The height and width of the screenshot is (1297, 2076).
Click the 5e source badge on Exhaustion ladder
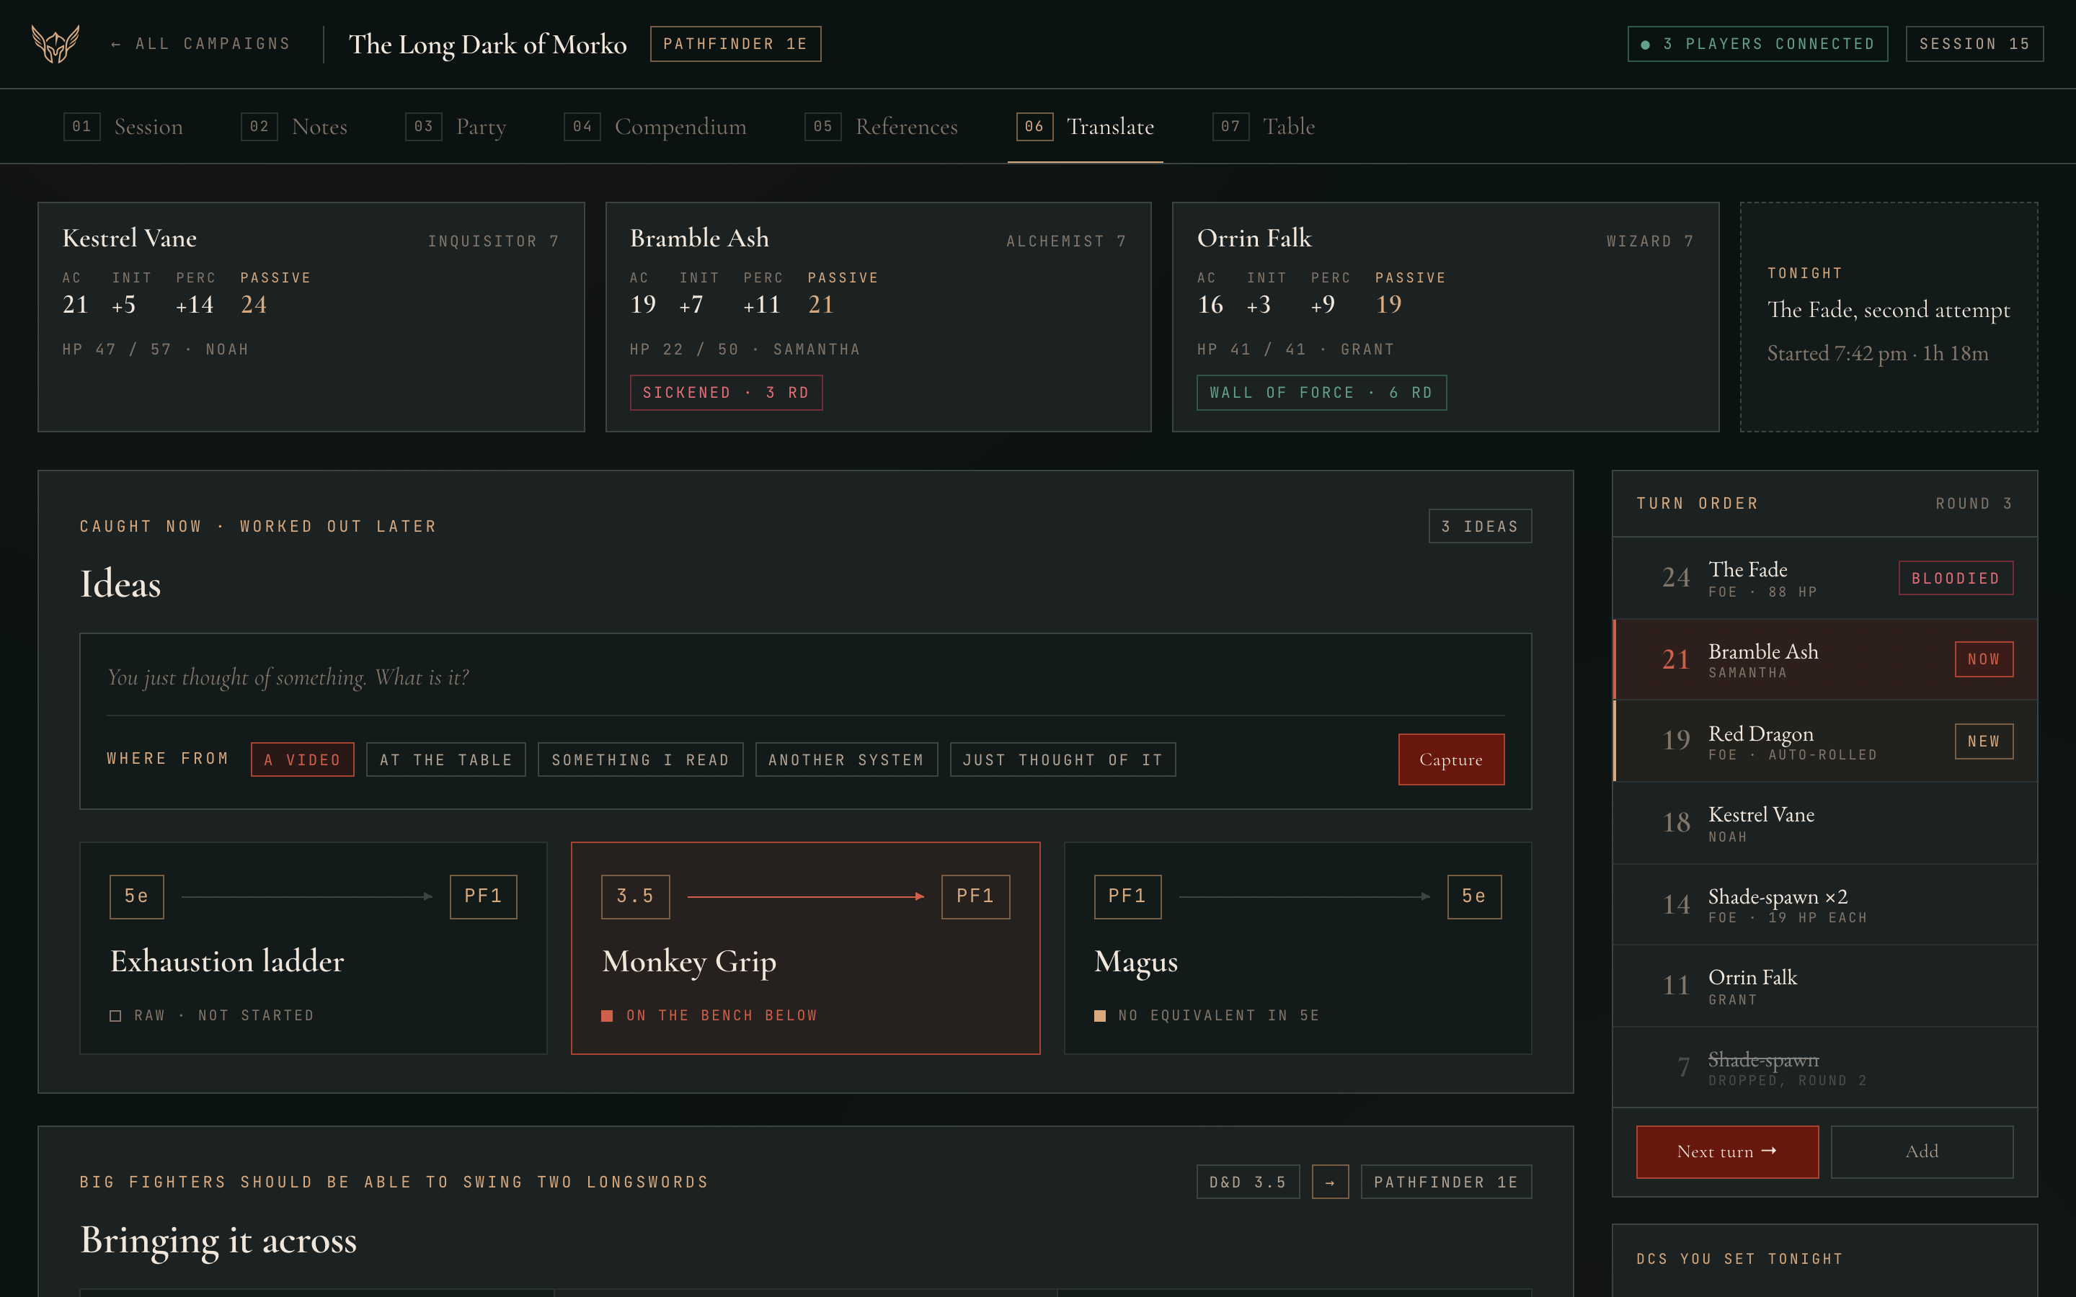(136, 896)
